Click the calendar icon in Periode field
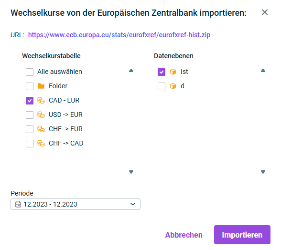 pos(18,204)
